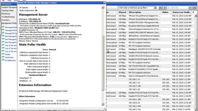Viewport: 198px width, 111px height.
Task: Sort by the IfDescription column header
Action: tap(135, 12)
